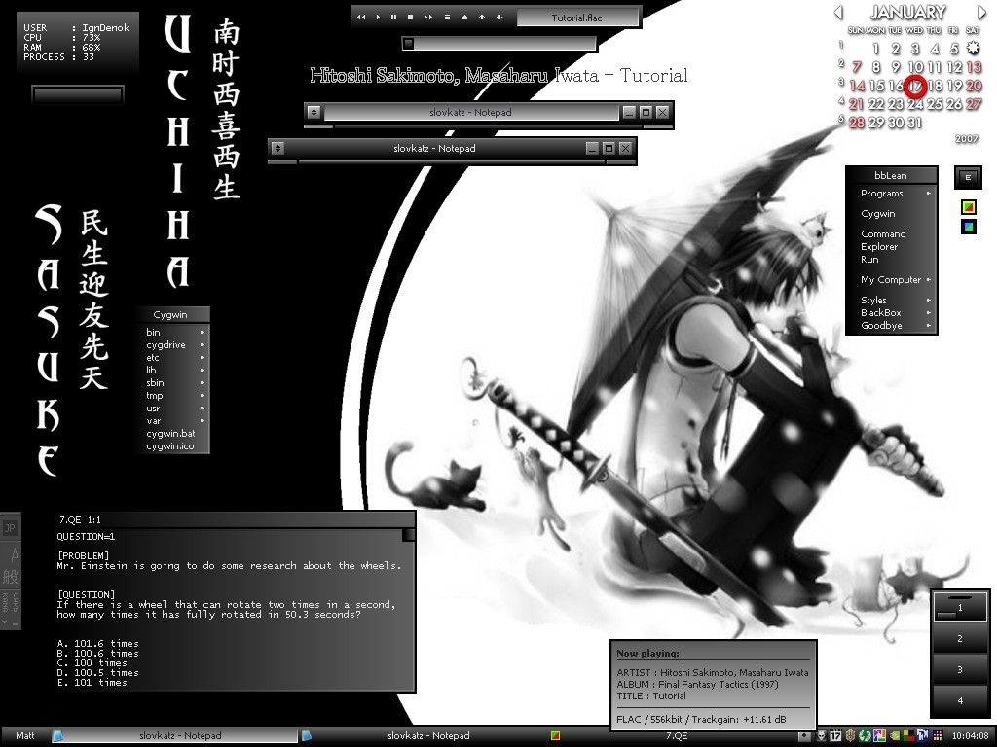Open the var folder in Cygwin menu
997x747 pixels.
(173, 421)
